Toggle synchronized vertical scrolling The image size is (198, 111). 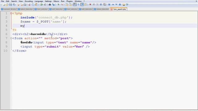tap(67, 5)
